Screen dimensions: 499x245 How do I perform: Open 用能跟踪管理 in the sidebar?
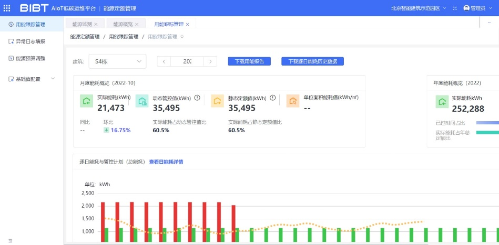[x=32, y=24]
